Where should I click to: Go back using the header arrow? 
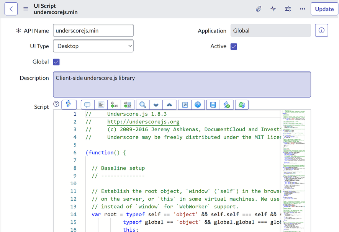coord(11,9)
